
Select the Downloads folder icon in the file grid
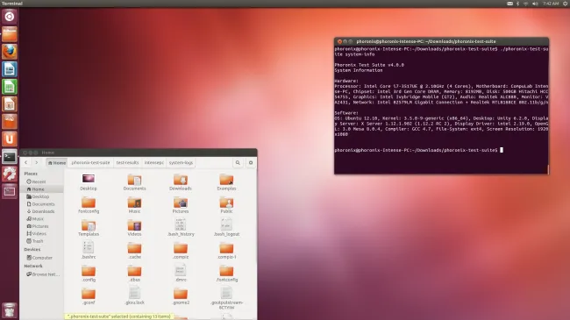click(x=181, y=182)
